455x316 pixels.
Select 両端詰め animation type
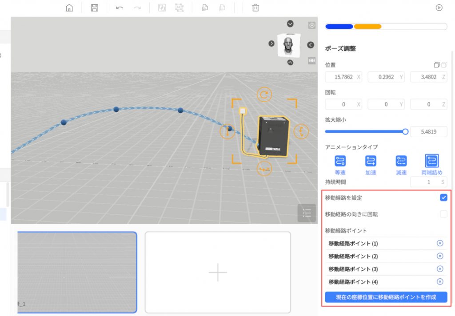431,161
